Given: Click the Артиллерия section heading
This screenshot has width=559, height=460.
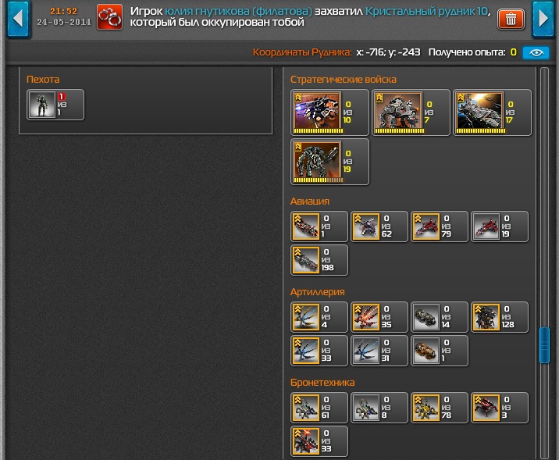Looking at the screenshot, I should tap(317, 292).
